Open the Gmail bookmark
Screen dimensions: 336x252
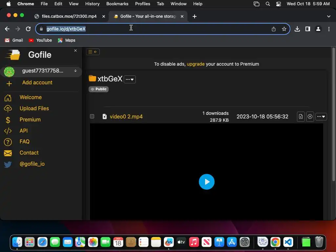[x=14, y=40]
